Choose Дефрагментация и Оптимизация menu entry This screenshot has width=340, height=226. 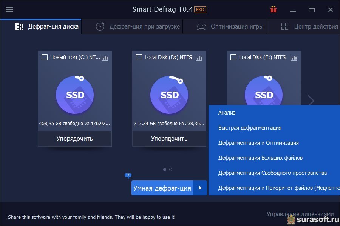pyautogui.click(x=274, y=143)
